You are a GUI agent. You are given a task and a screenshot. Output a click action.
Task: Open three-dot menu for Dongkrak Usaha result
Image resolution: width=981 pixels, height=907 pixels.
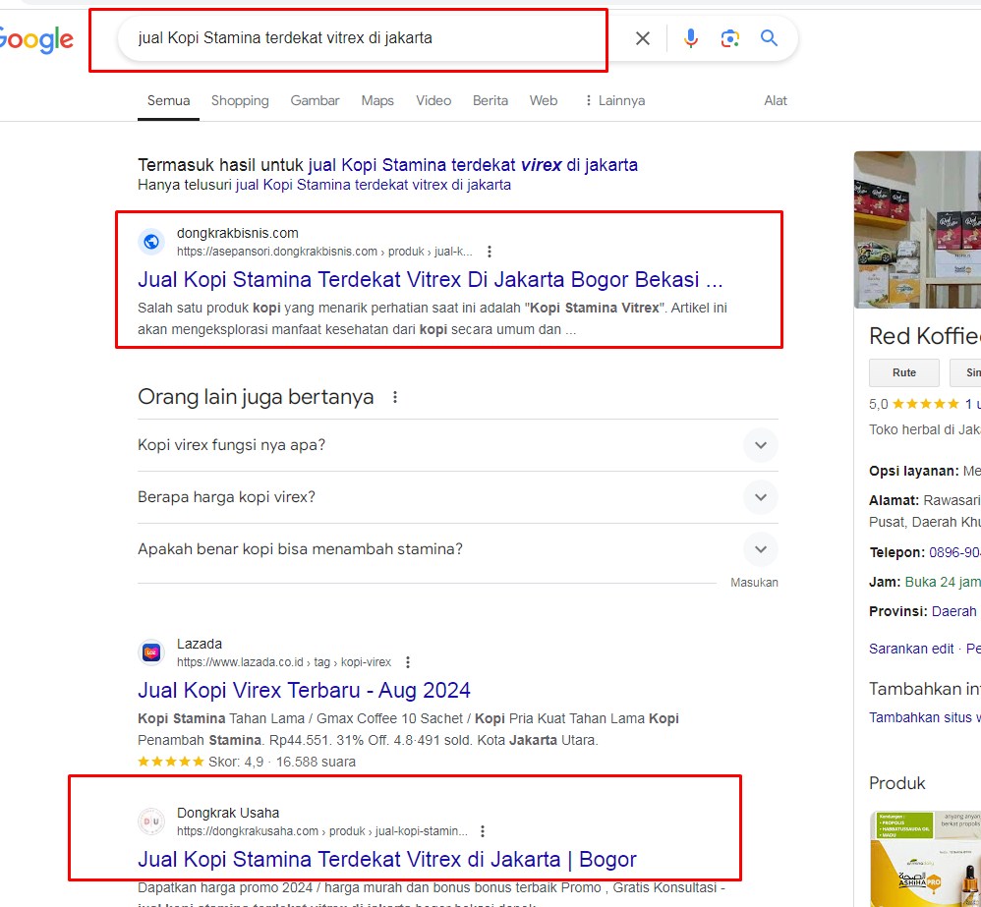click(482, 831)
